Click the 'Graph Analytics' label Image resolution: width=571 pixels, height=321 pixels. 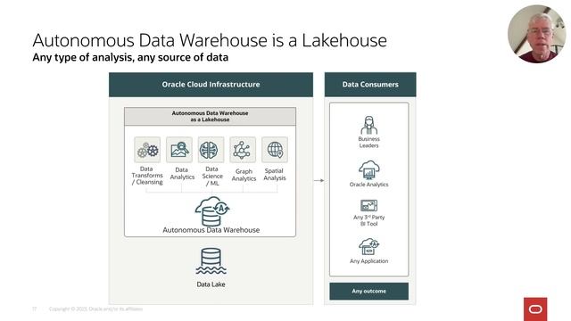pos(244,175)
